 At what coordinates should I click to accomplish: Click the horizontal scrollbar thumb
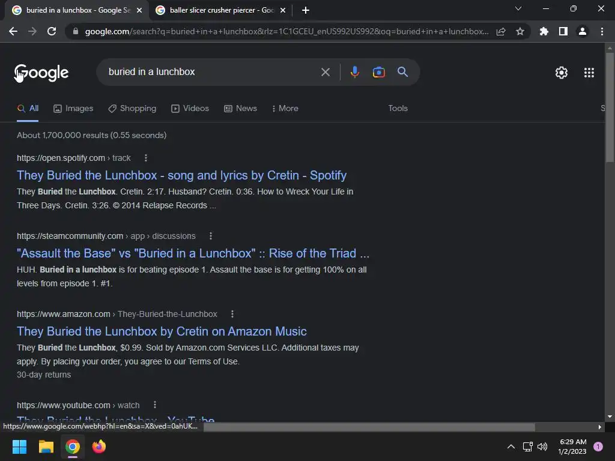(x=369, y=427)
